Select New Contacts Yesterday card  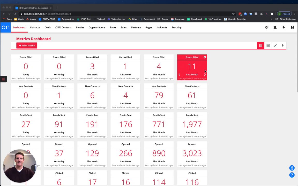[x=59, y=96]
